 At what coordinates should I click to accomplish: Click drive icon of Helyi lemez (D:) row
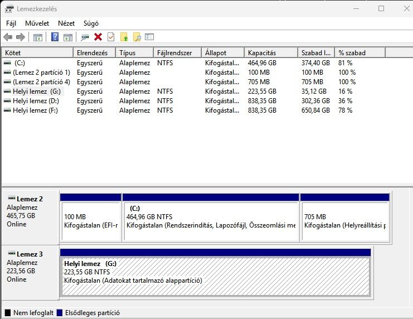point(7,101)
